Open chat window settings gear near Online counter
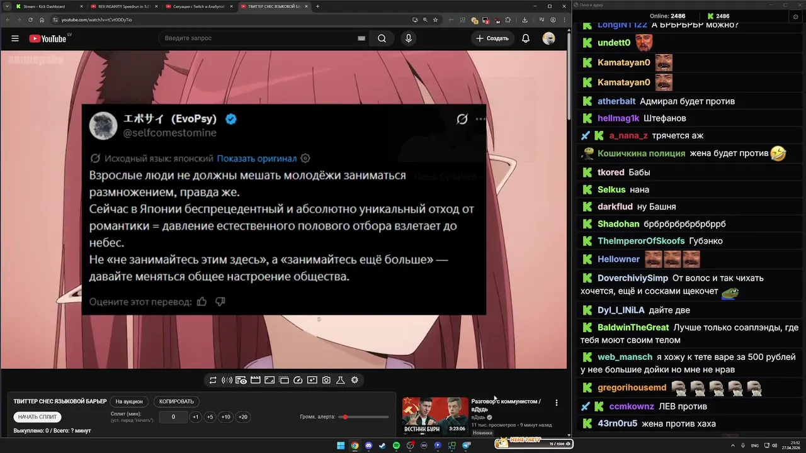Screen dimensions: 806x453 click(795, 17)
